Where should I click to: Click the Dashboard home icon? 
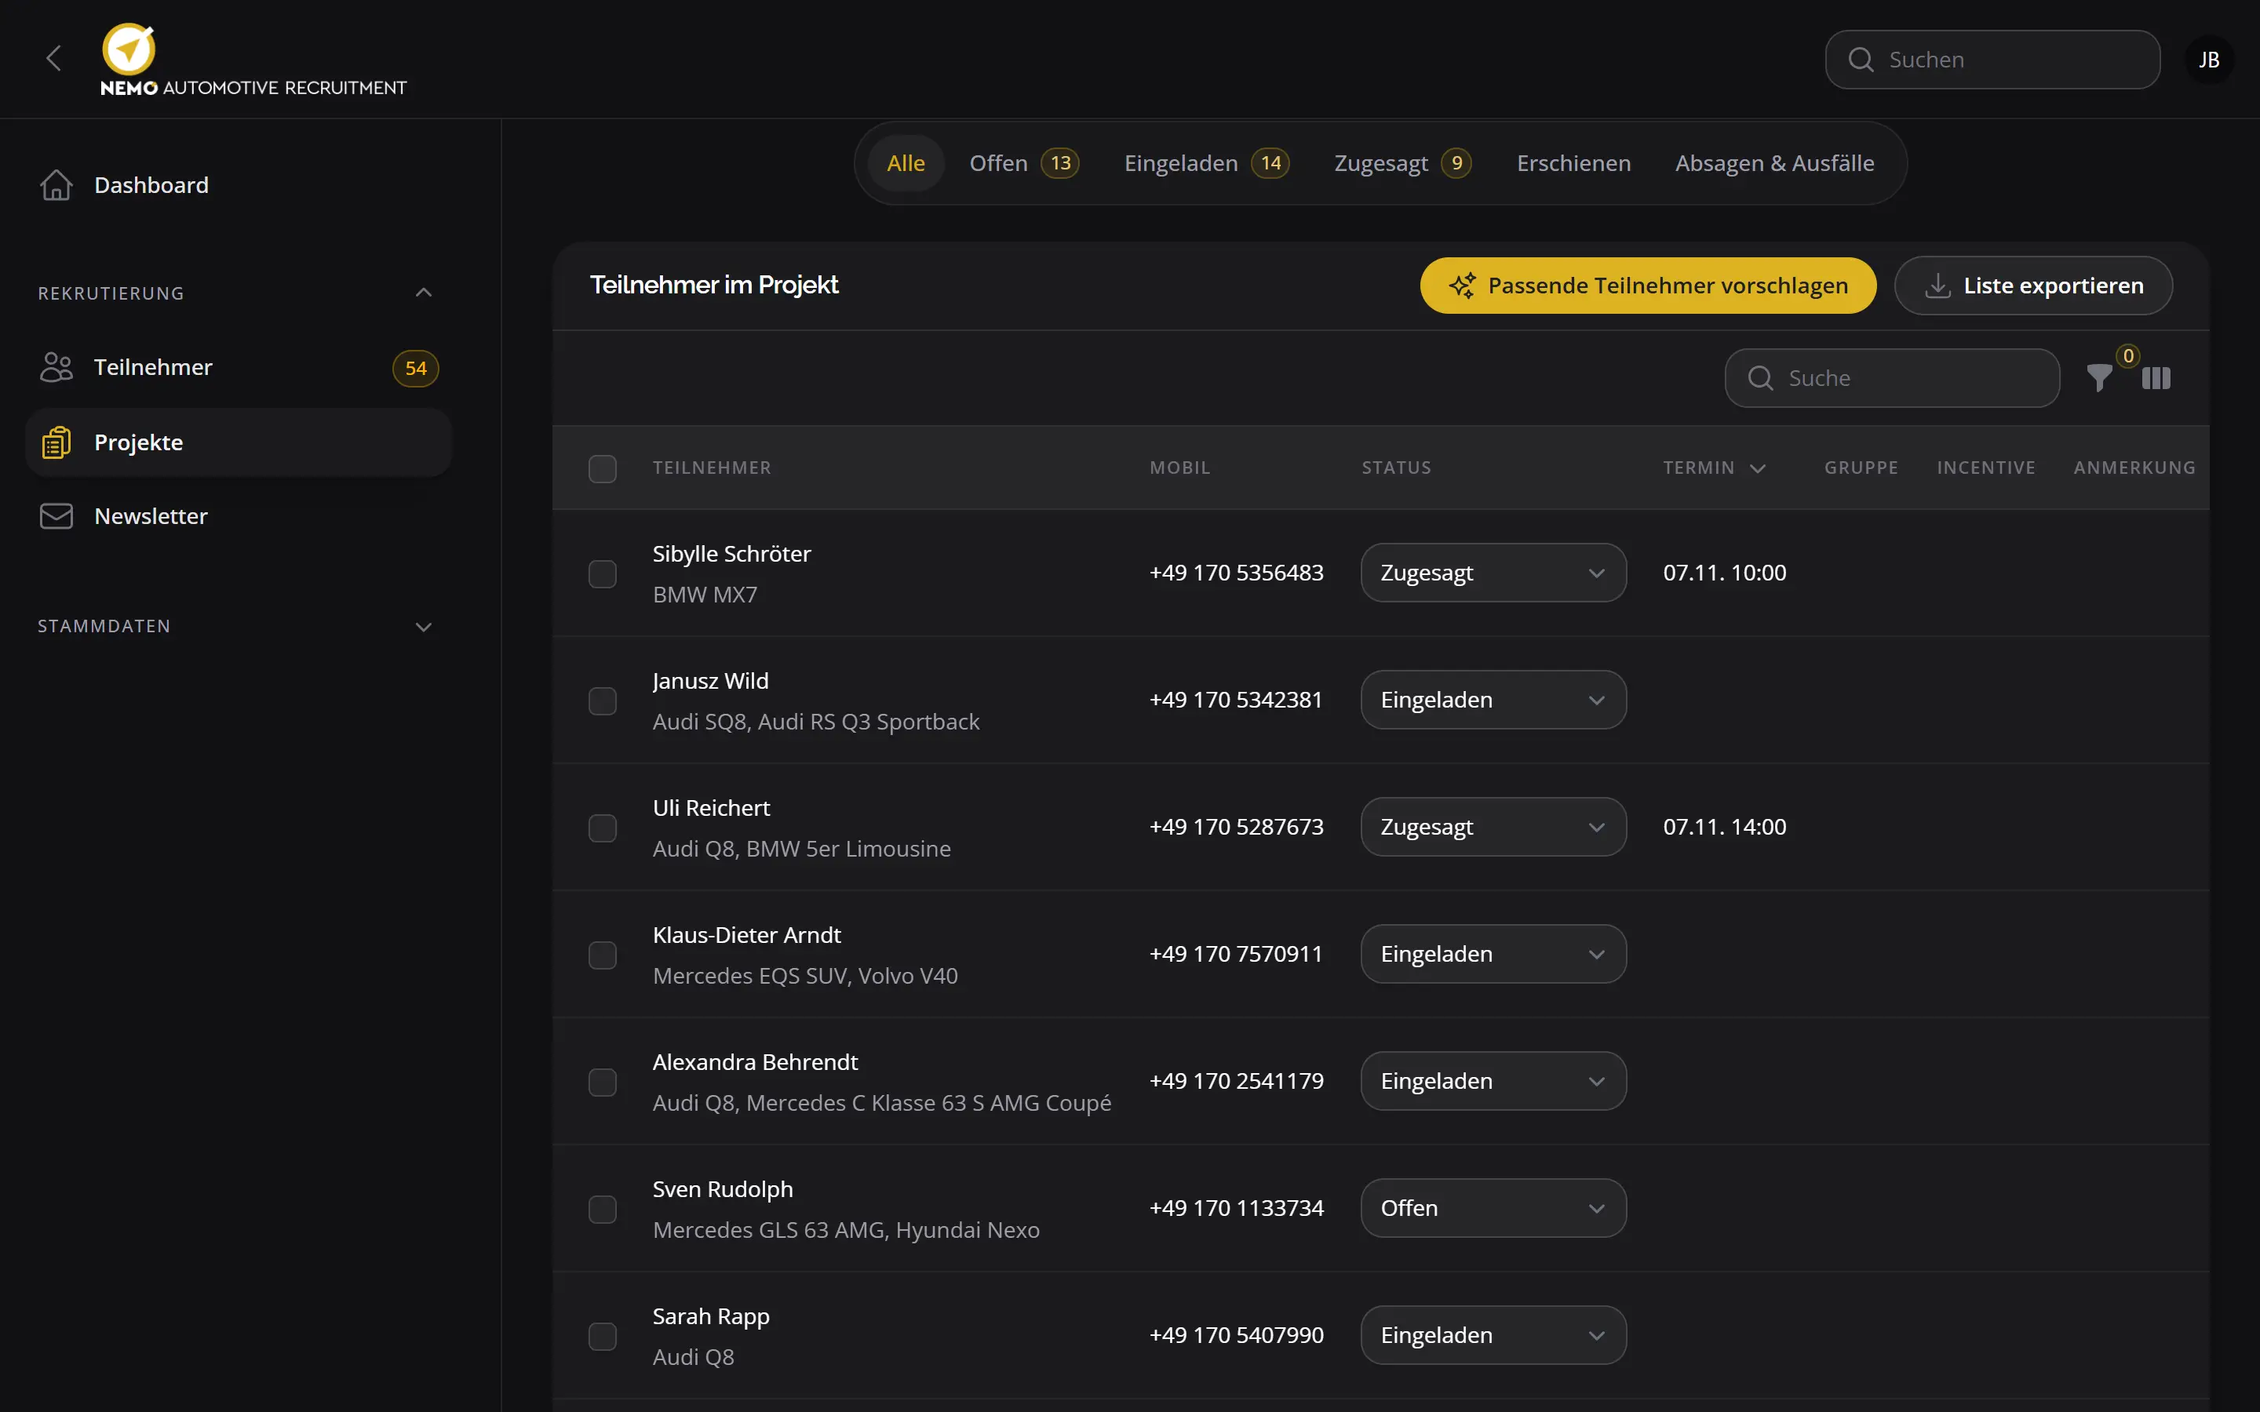click(x=56, y=185)
